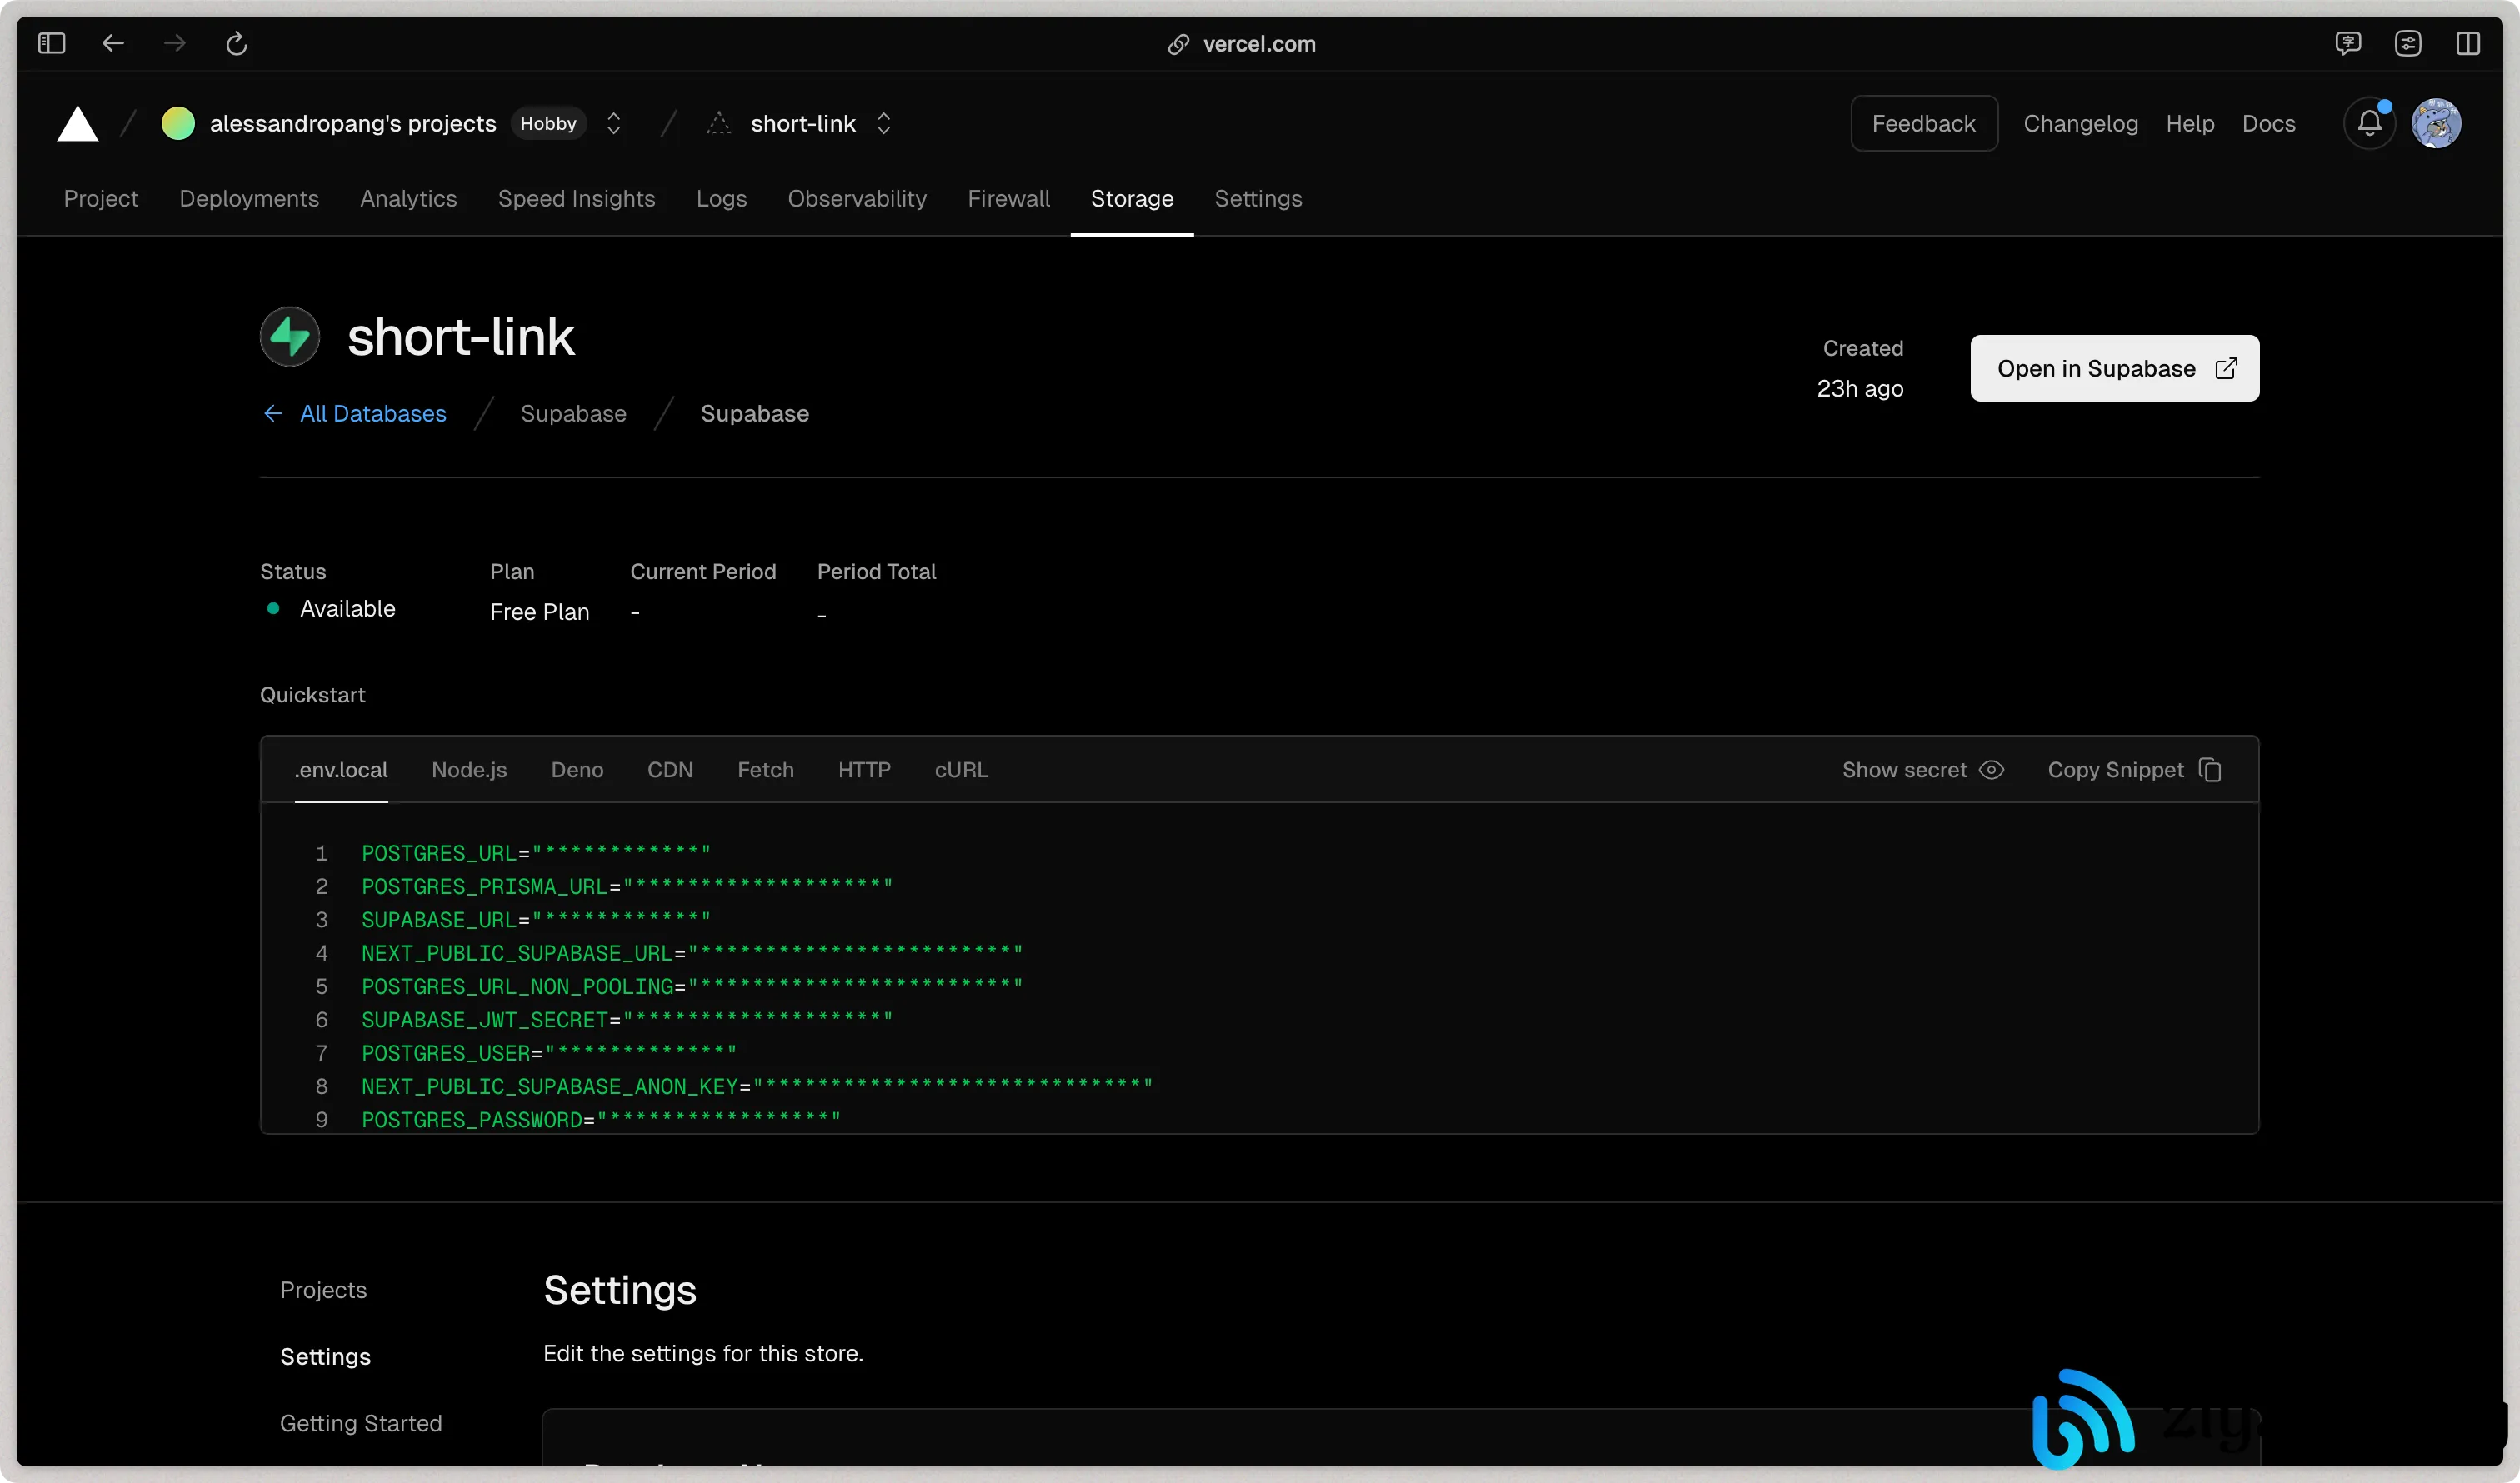Click the short-link project name in header
This screenshot has height=1483, width=2520.
click(x=803, y=124)
